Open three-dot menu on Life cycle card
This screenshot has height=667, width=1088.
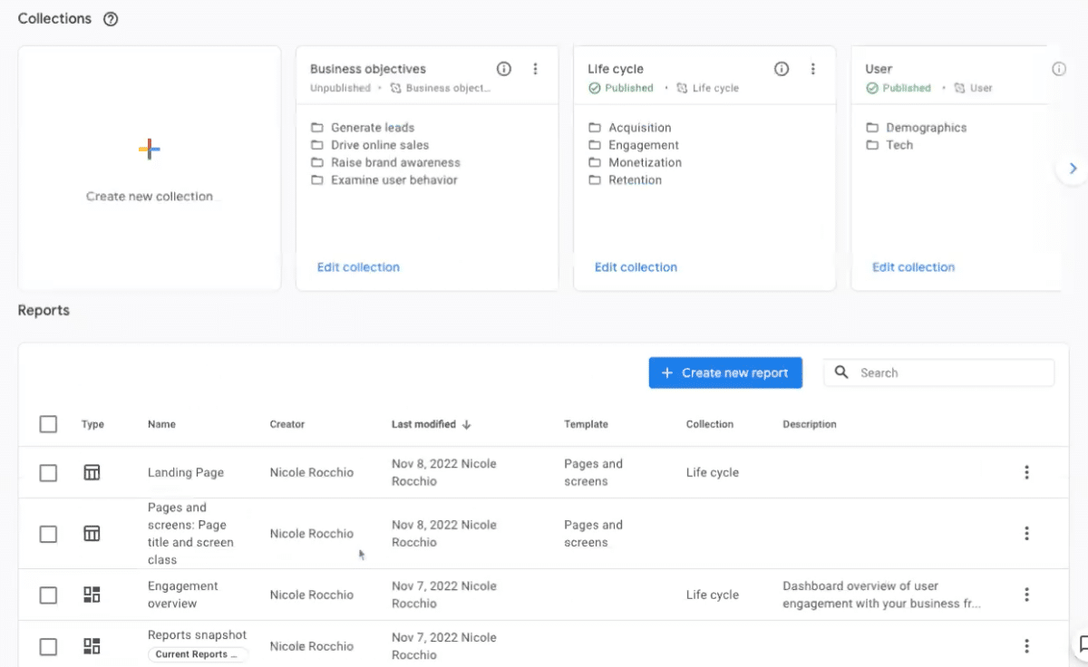(812, 69)
